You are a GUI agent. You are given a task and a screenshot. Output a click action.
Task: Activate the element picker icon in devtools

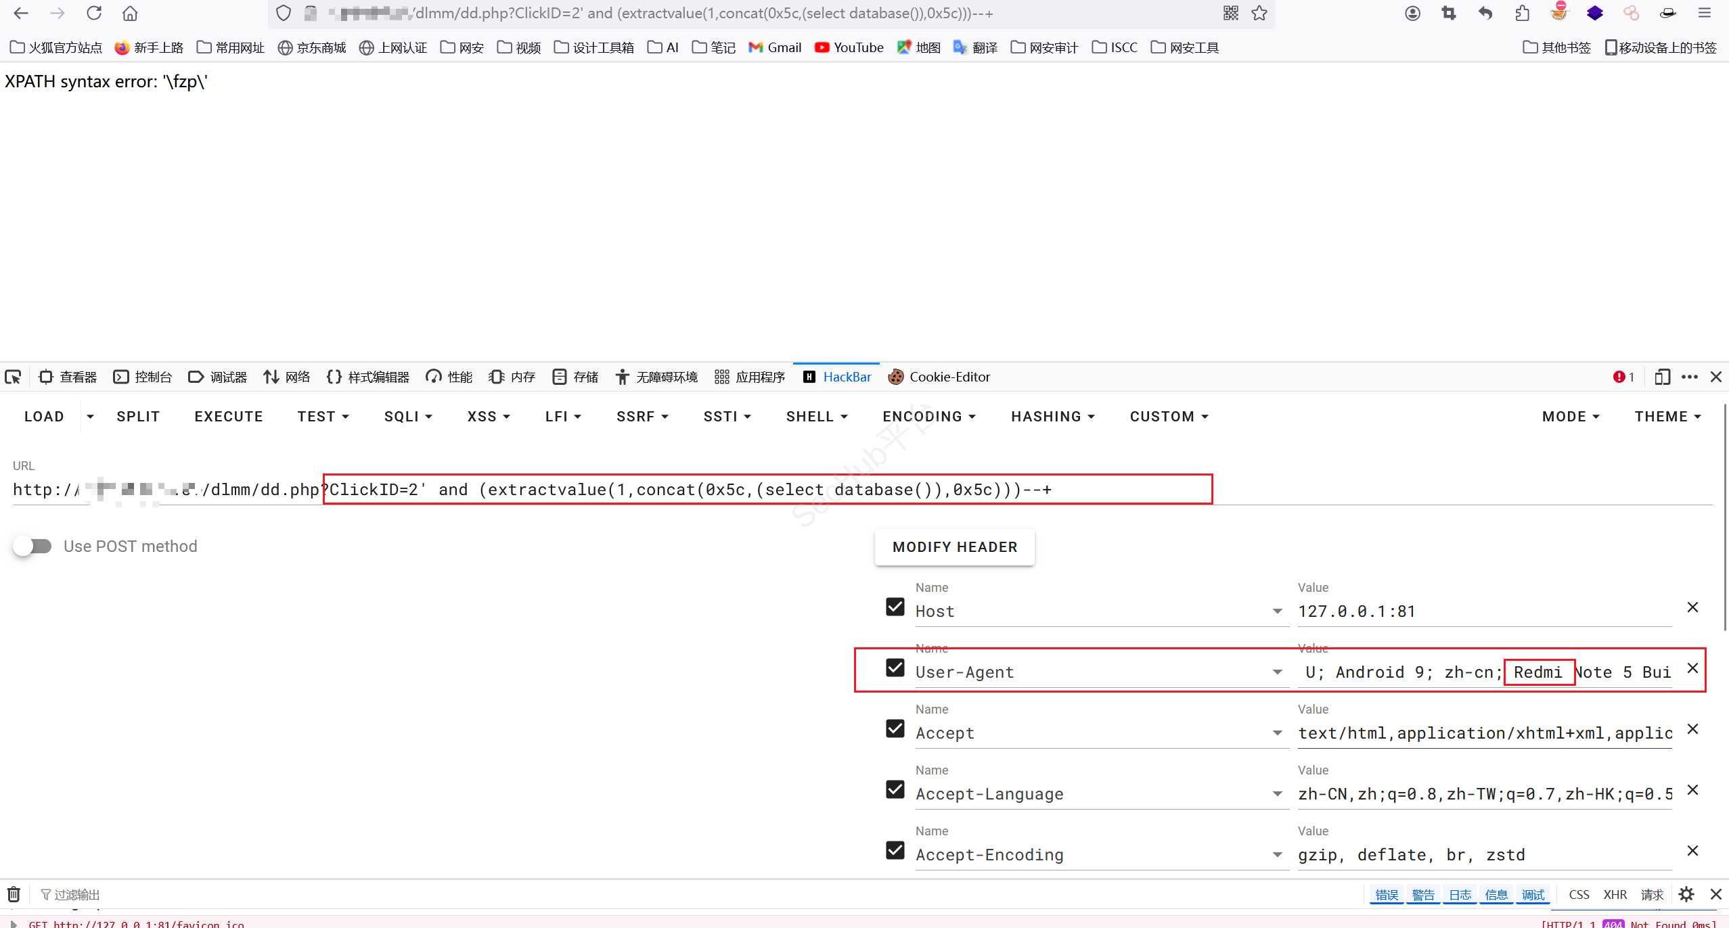13,377
